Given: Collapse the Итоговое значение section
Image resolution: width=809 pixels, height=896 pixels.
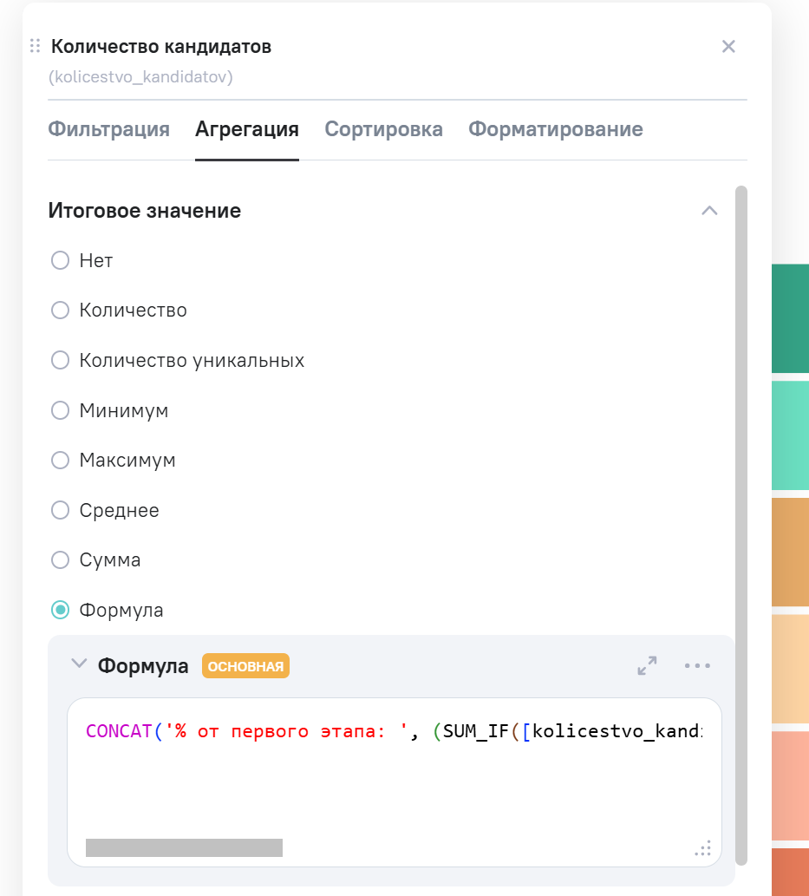Looking at the screenshot, I should tap(709, 210).
